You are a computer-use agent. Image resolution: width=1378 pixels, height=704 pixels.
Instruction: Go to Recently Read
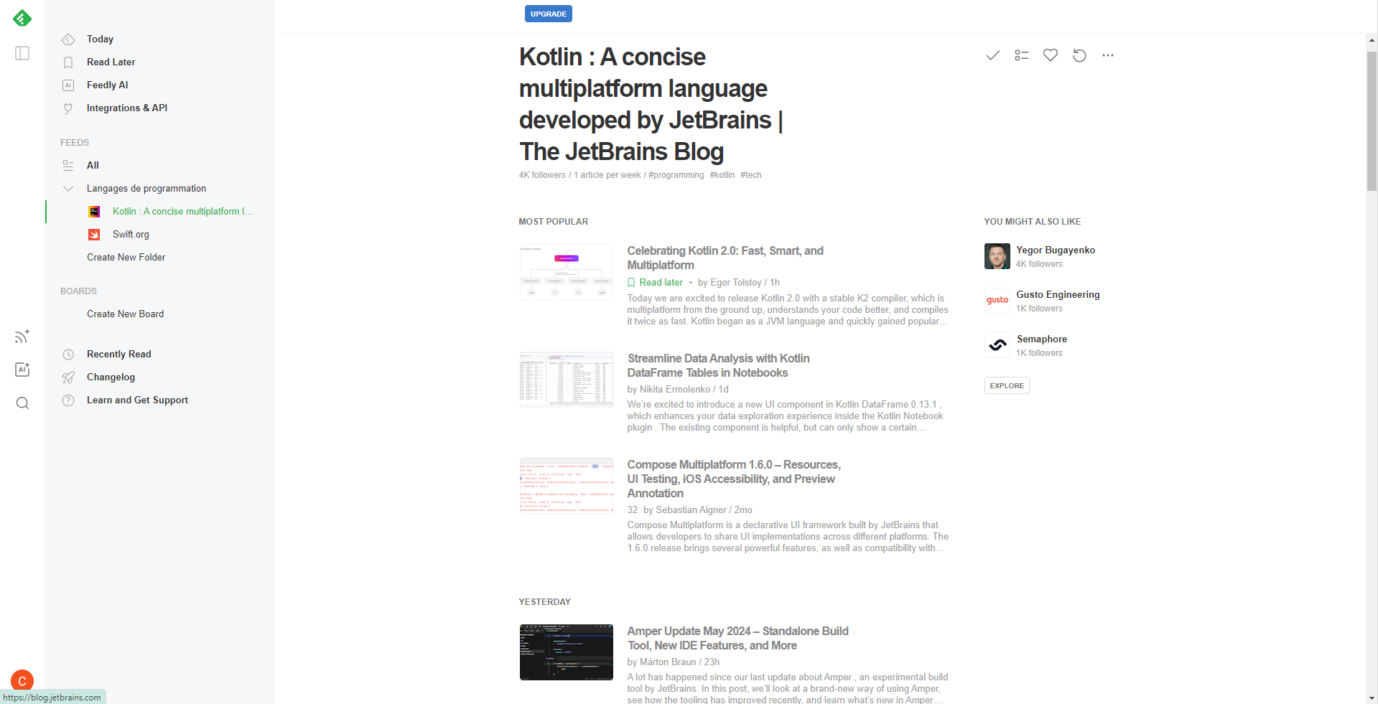tap(118, 355)
